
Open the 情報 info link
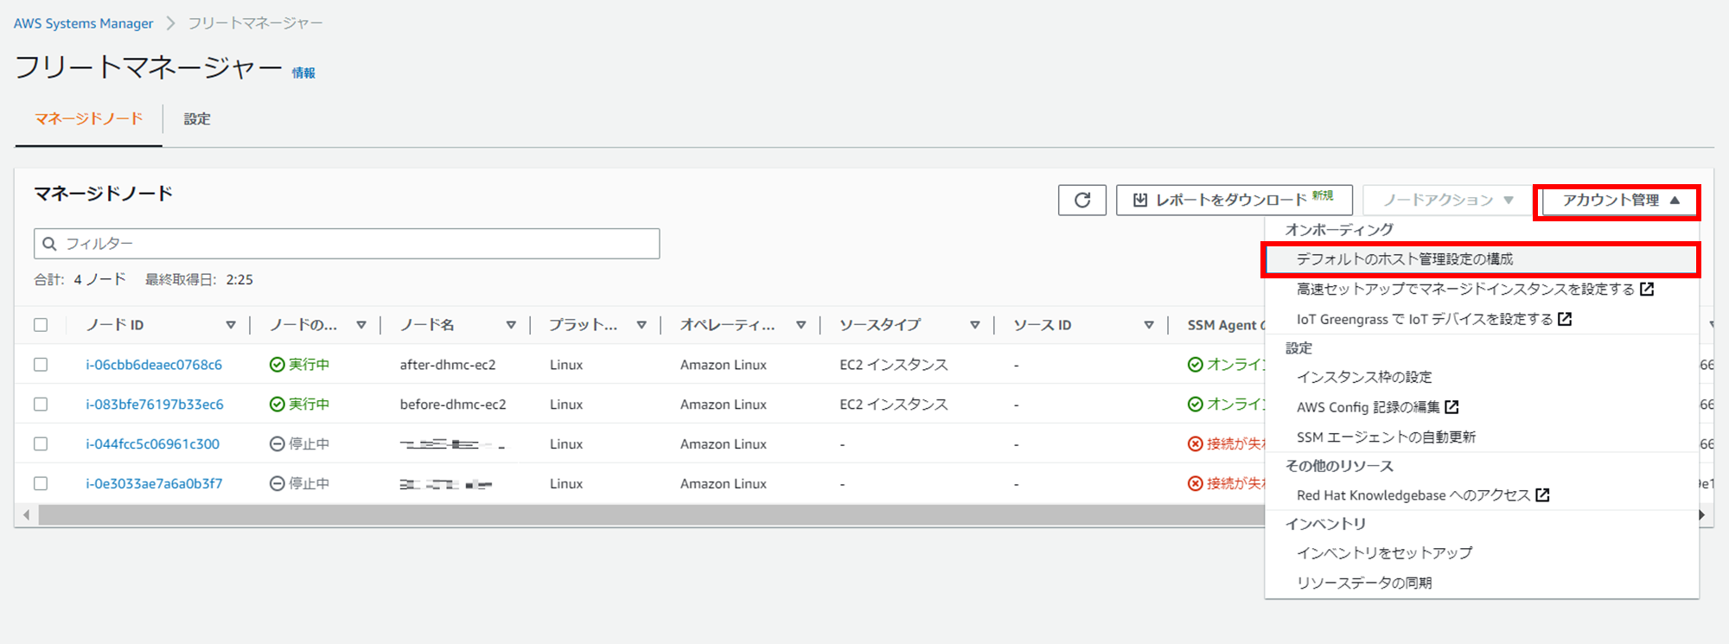click(x=303, y=73)
